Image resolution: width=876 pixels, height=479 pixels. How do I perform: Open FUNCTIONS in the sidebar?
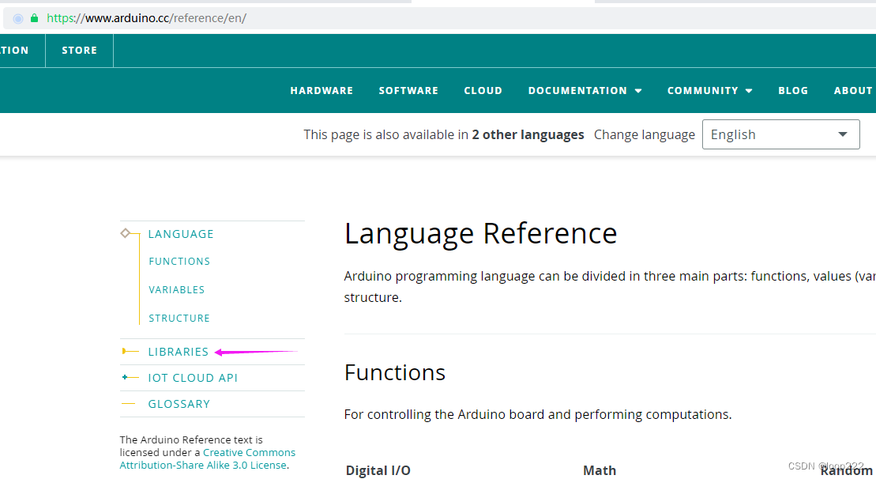179,262
